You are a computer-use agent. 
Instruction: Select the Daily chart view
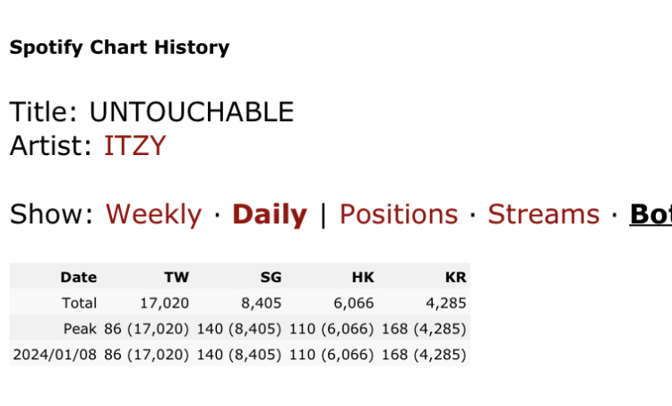tap(269, 214)
